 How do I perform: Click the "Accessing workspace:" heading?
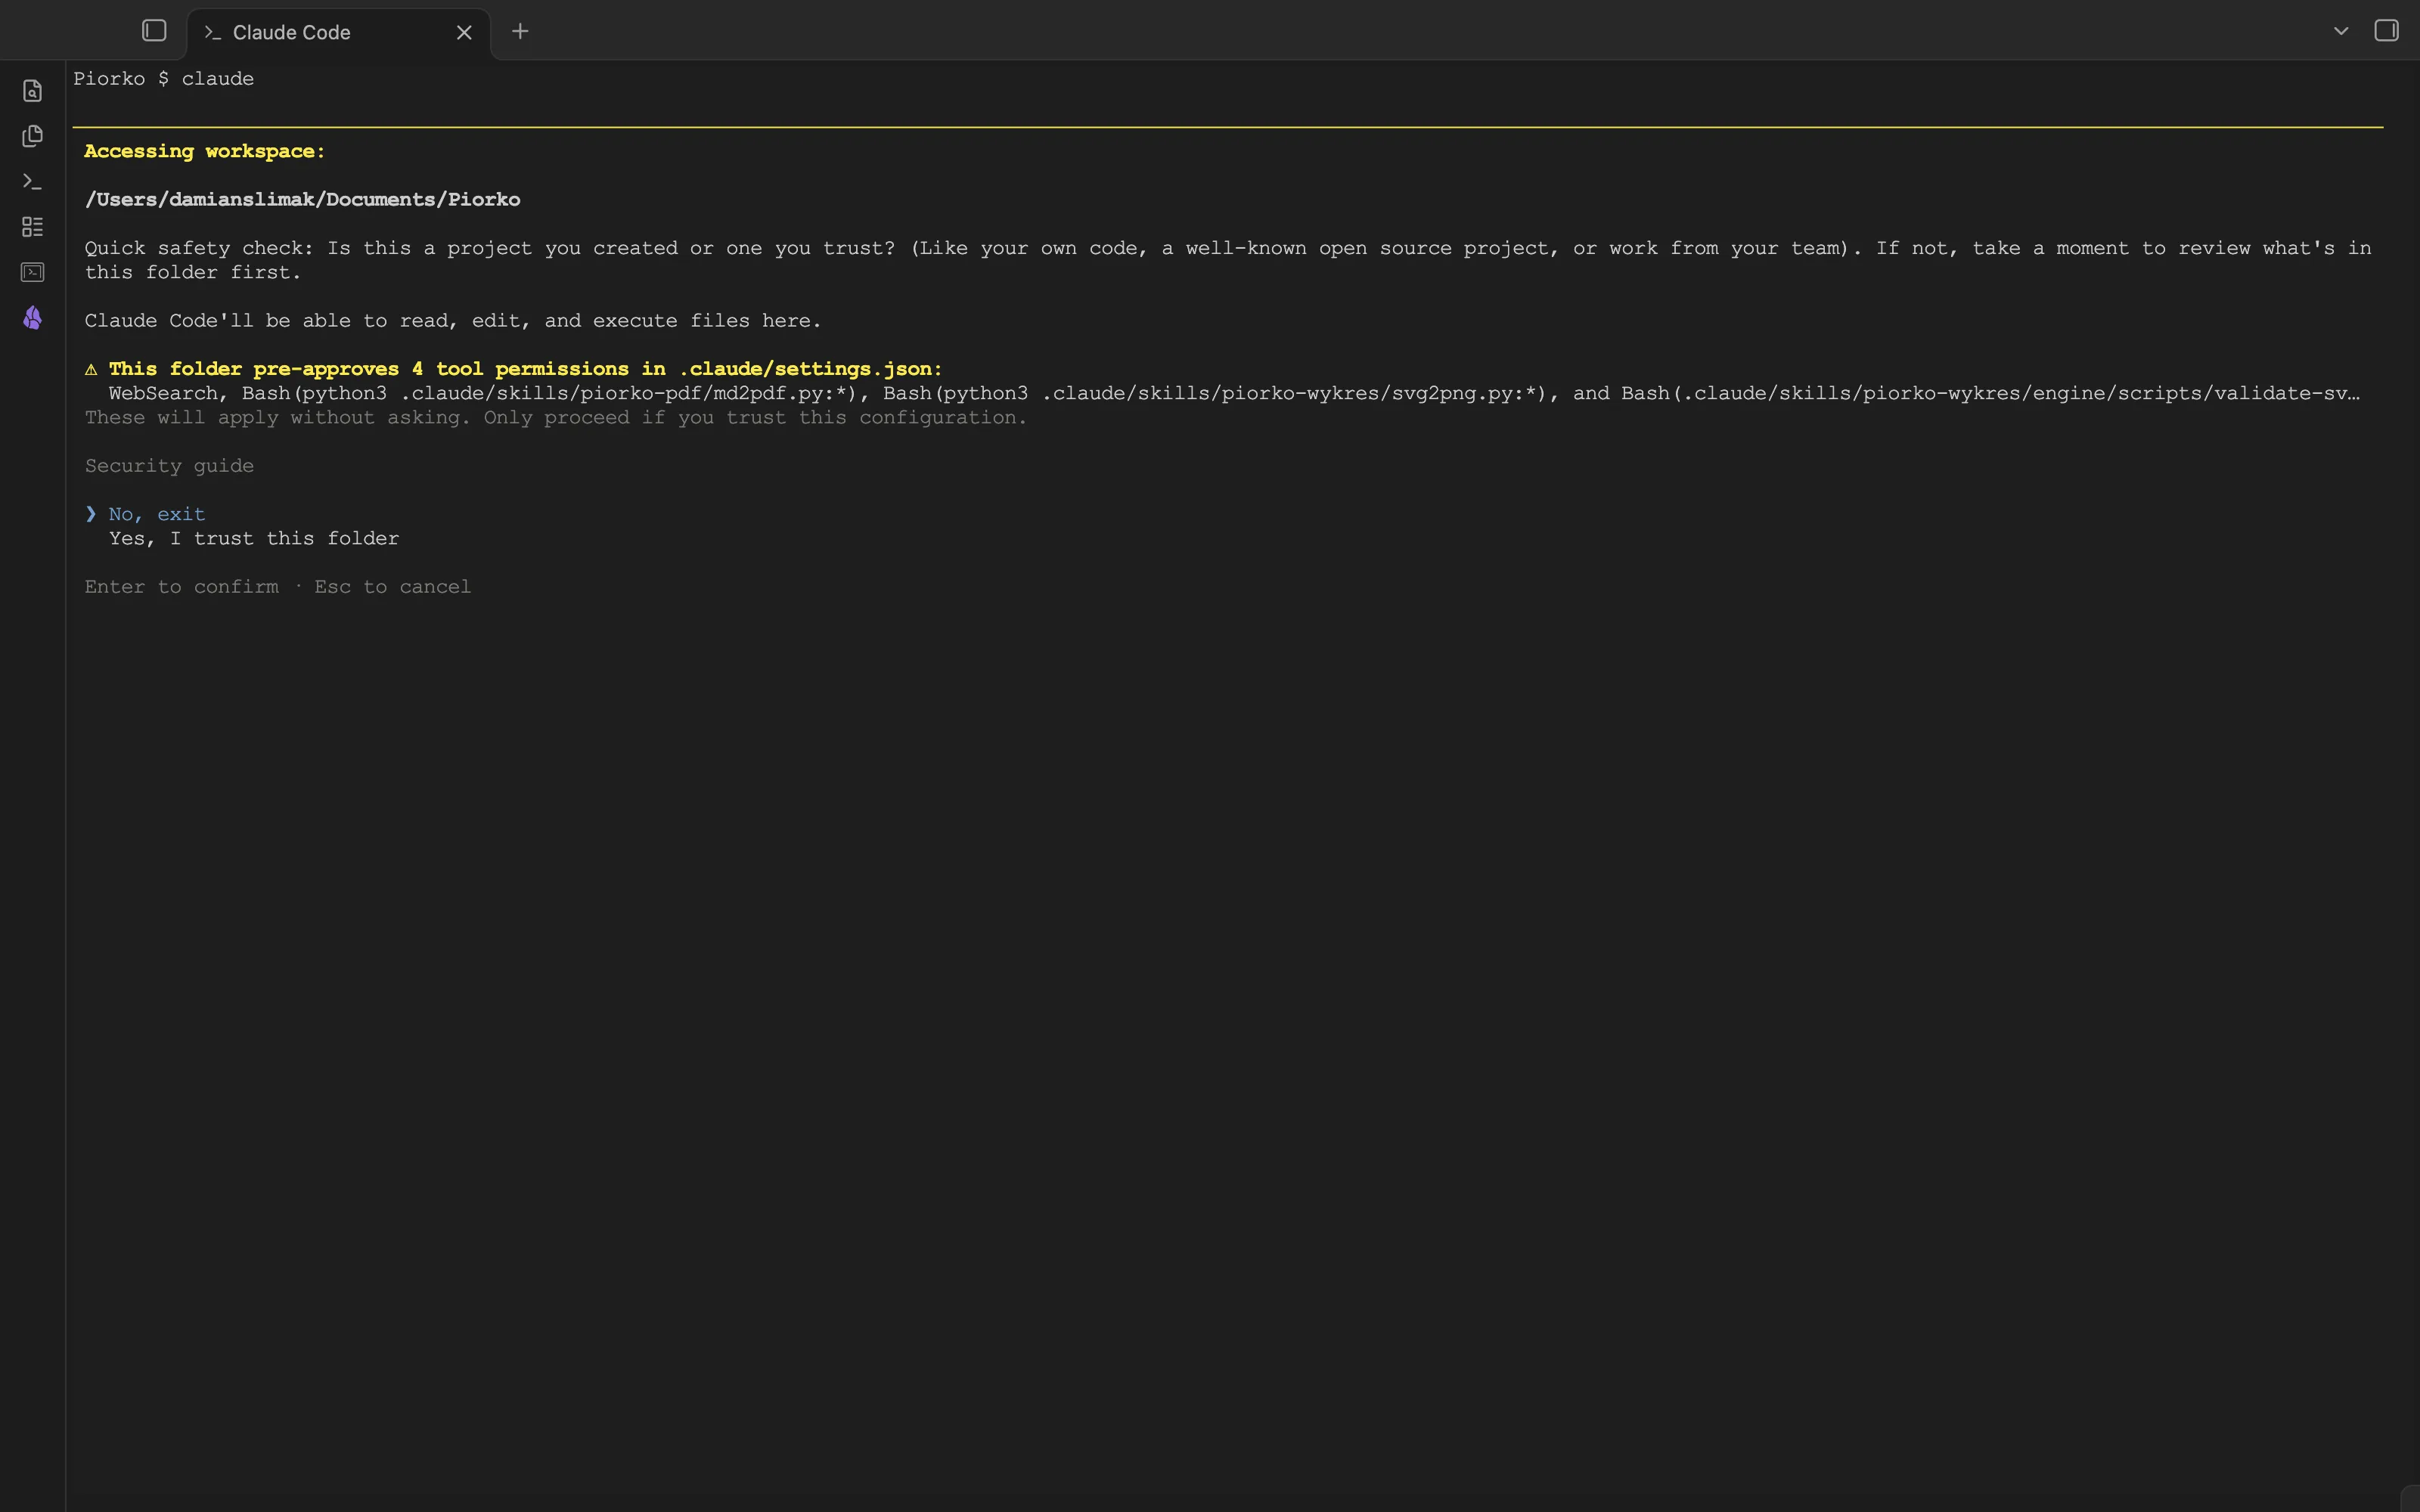[205, 151]
